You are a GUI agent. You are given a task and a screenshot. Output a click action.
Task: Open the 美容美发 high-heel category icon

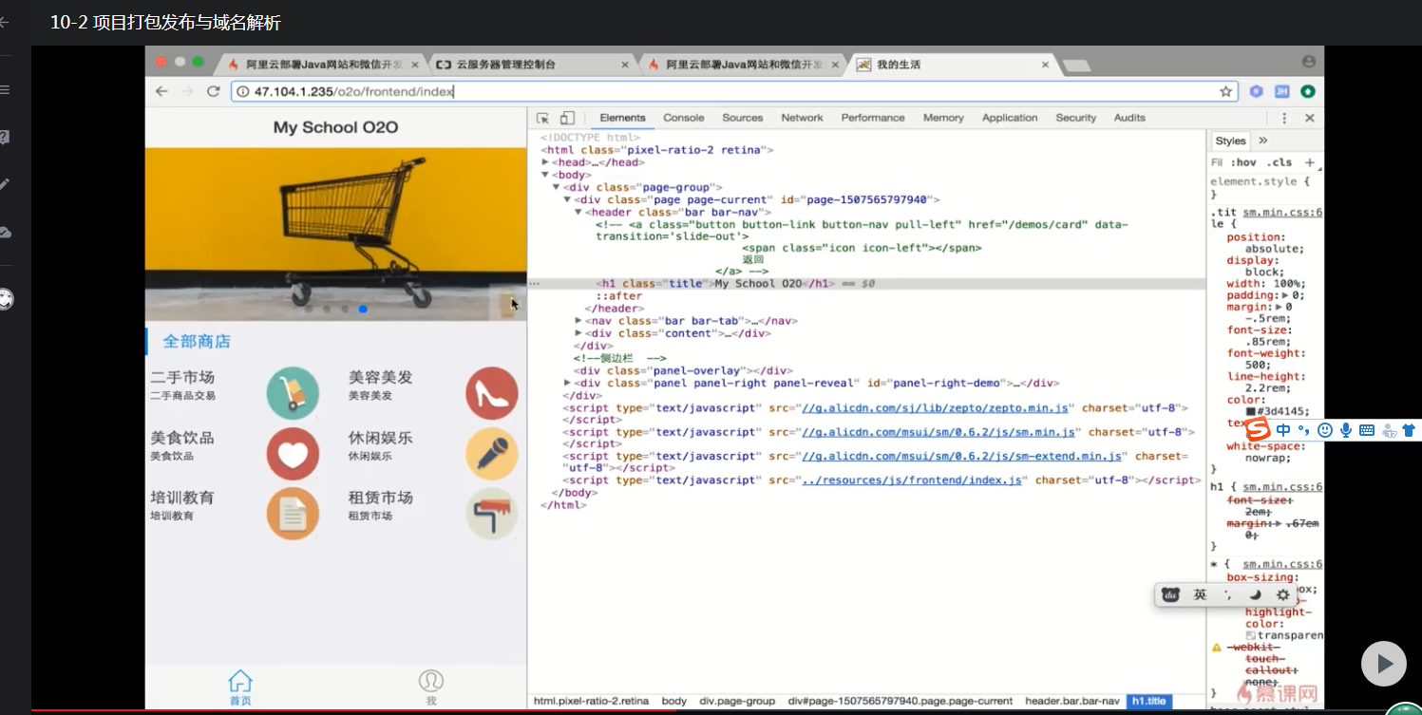pyautogui.click(x=492, y=393)
